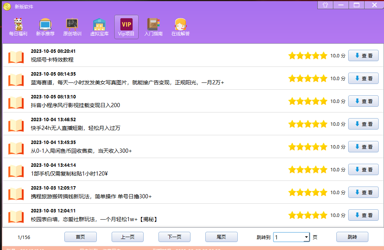This screenshot has height=250, width=384.
Task: Click the house icon in the title bar
Action: tap(325, 5)
